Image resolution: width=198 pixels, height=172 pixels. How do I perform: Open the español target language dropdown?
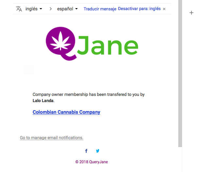[x=67, y=9]
